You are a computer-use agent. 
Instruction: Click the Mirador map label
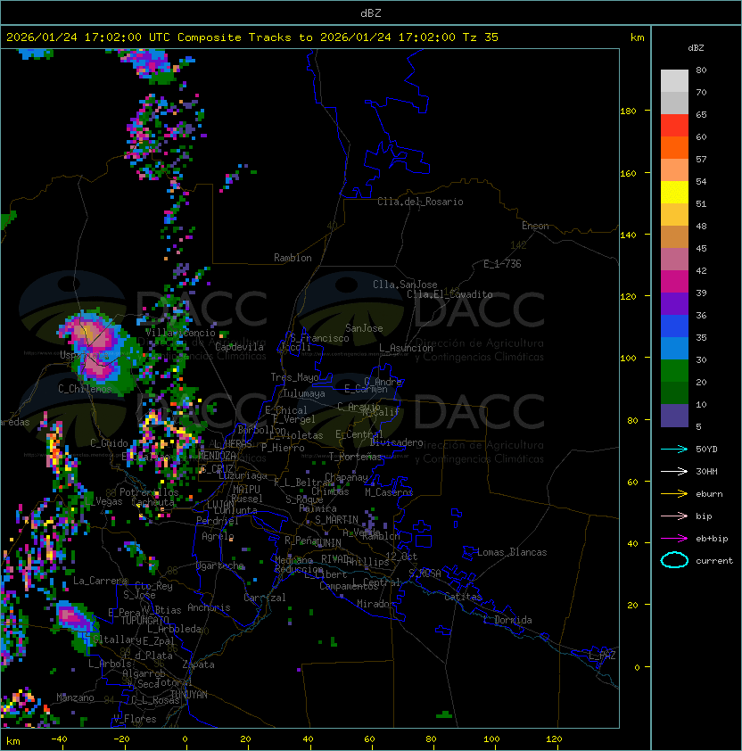(376, 604)
